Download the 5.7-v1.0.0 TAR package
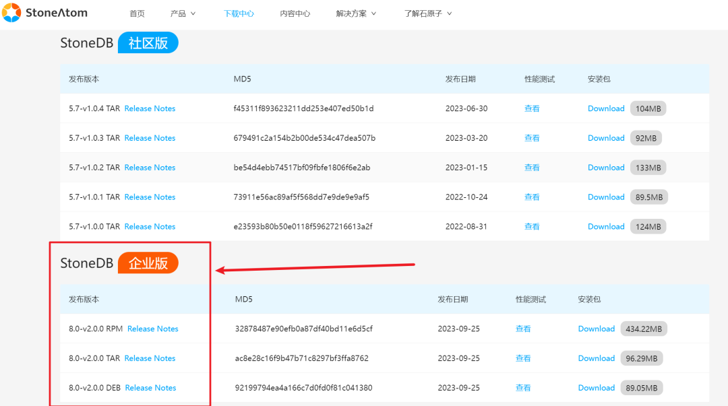 tap(606, 226)
